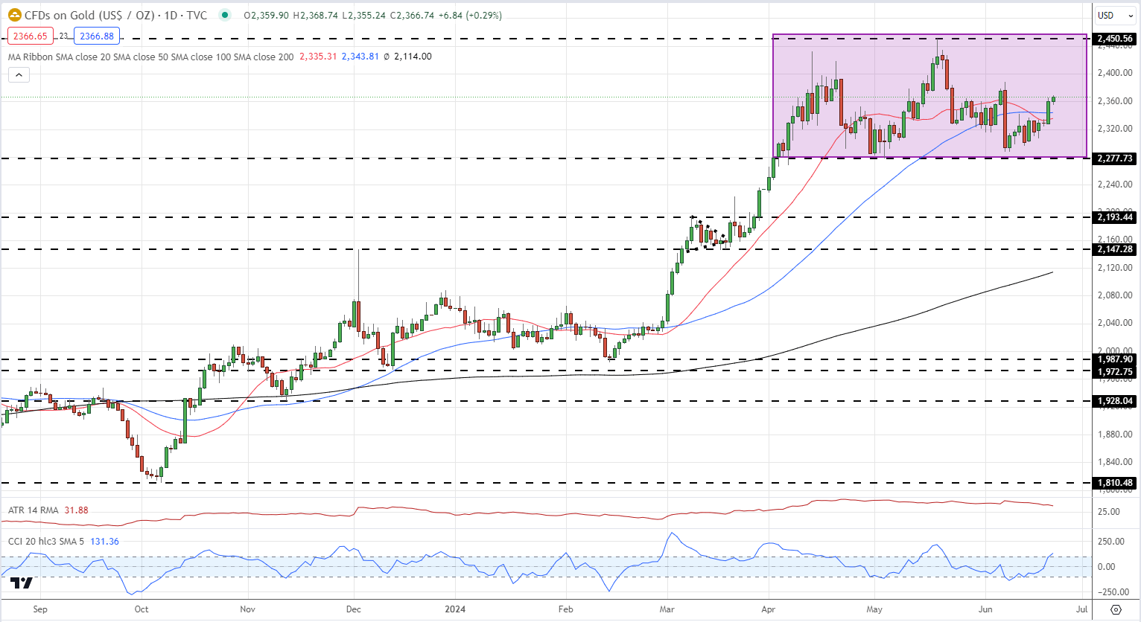Image resolution: width=1141 pixels, height=622 pixels.
Task: Click the 2,335.31 red SMA value
Action: pos(318,57)
